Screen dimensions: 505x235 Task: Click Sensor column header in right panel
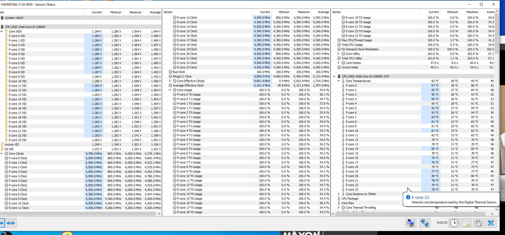click(x=376, y=12)
